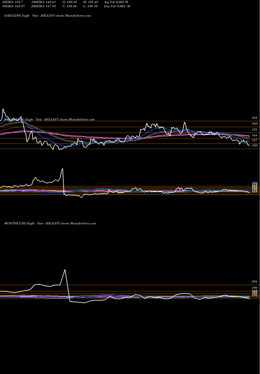Click the monthly chart's tallest price spike
The height and width of the screenshot is (374, 260).
pos(65,270)
